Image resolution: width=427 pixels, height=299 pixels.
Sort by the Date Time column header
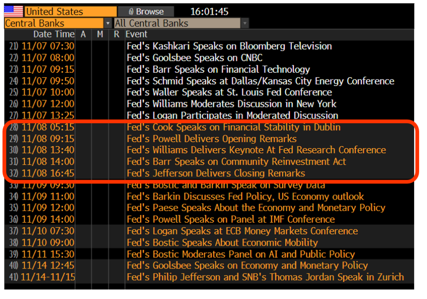click(x=54, y=34)
